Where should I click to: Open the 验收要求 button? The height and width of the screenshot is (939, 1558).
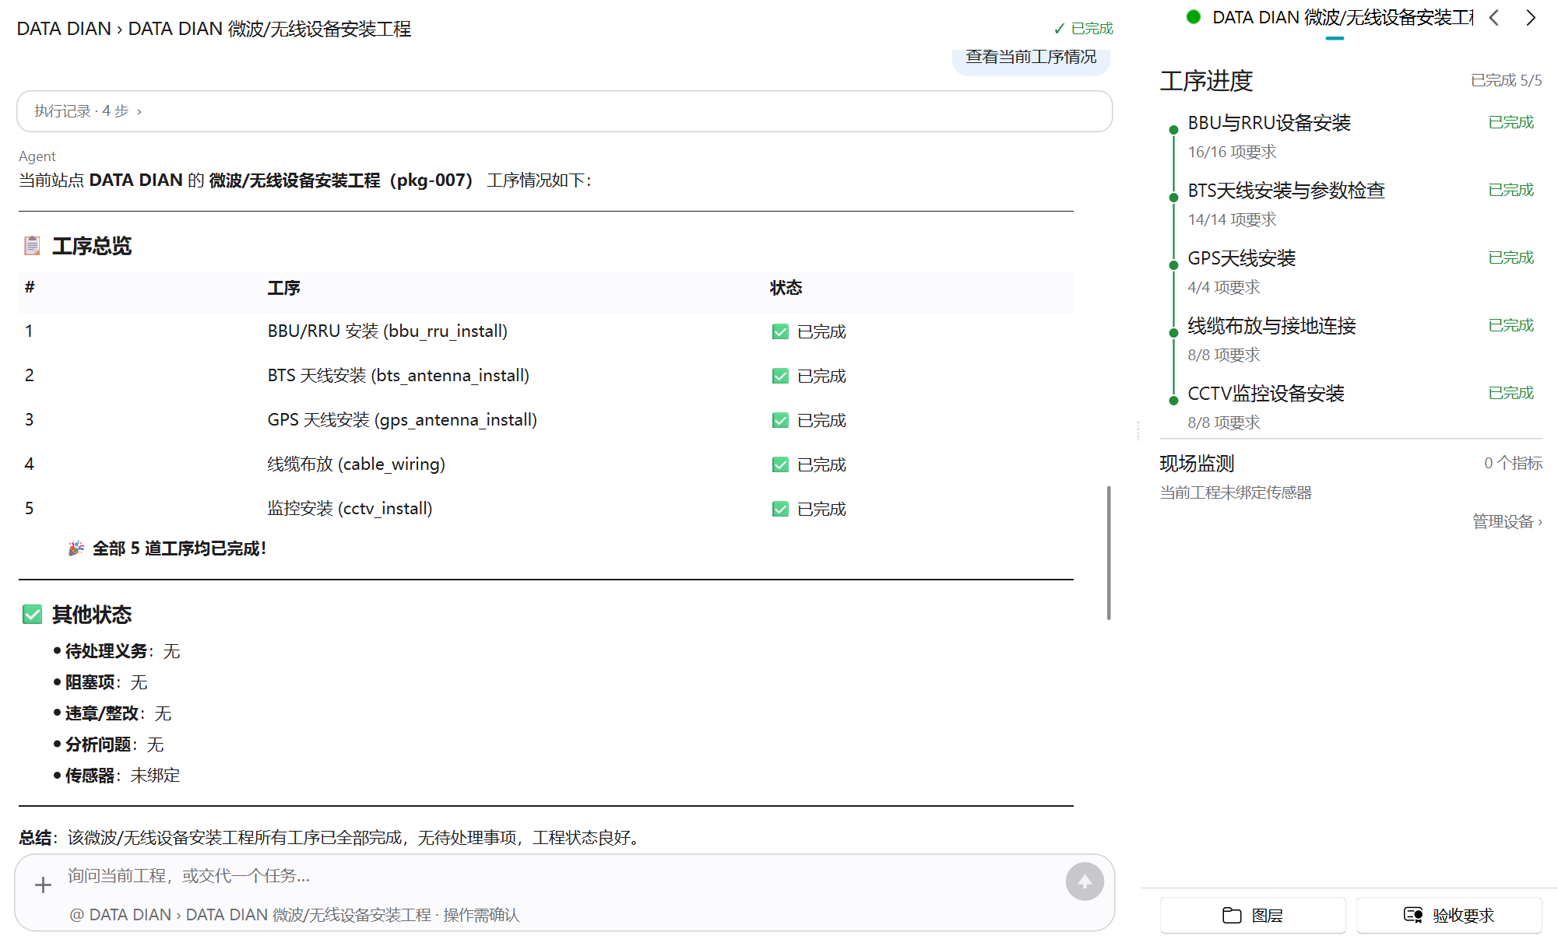[1449, 915]
